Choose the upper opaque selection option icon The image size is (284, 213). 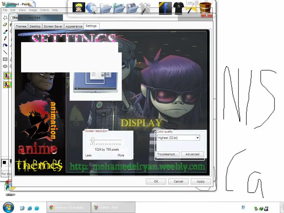coord(7,76)
